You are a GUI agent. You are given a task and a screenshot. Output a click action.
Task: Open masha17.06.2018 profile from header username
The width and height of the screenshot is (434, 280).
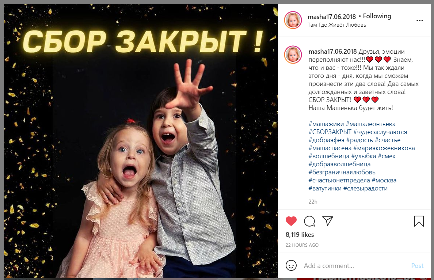pos(332,16)
